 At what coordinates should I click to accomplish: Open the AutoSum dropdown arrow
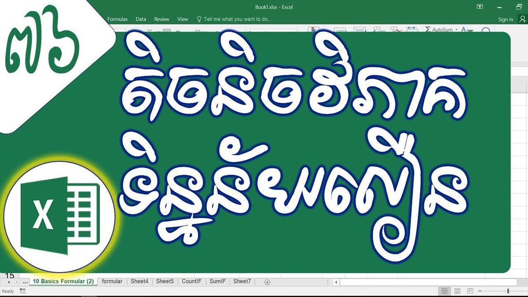(456, 29)
